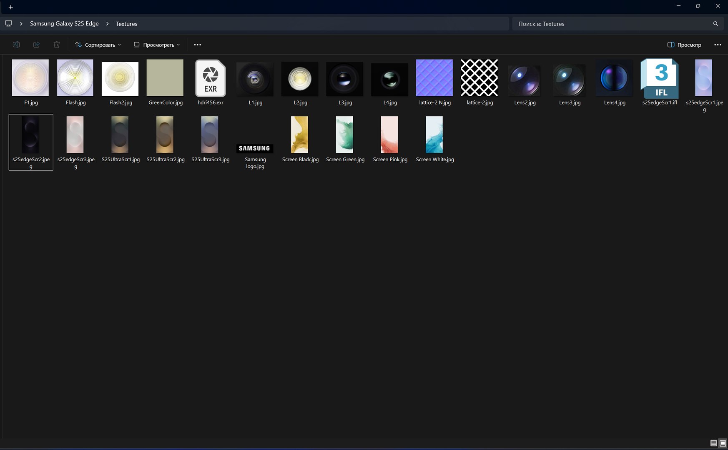Viewport: 728px width, 450px height.
Task: Click the delete trash icon in toolbar
Action: tap(57, 45)
